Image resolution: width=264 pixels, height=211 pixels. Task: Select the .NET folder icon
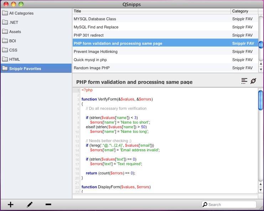[5, 22]
